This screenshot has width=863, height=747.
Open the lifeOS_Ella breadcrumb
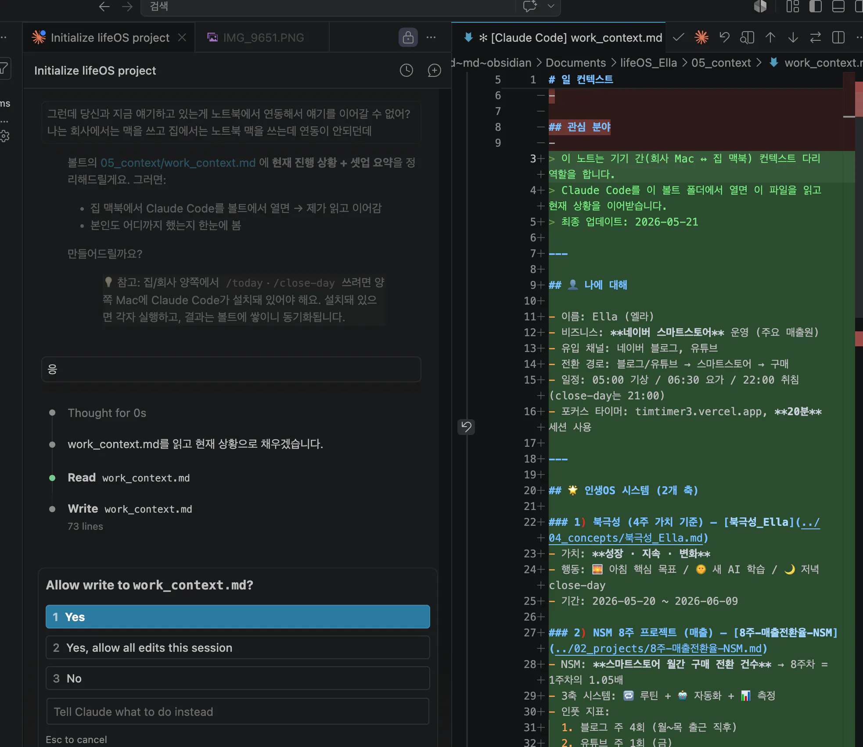648,63
